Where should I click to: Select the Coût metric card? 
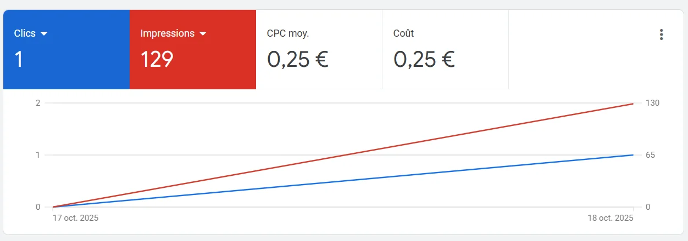[445, 49]
